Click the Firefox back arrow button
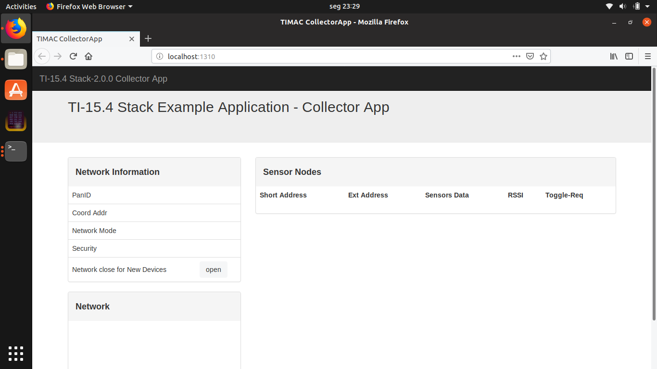 42,56
